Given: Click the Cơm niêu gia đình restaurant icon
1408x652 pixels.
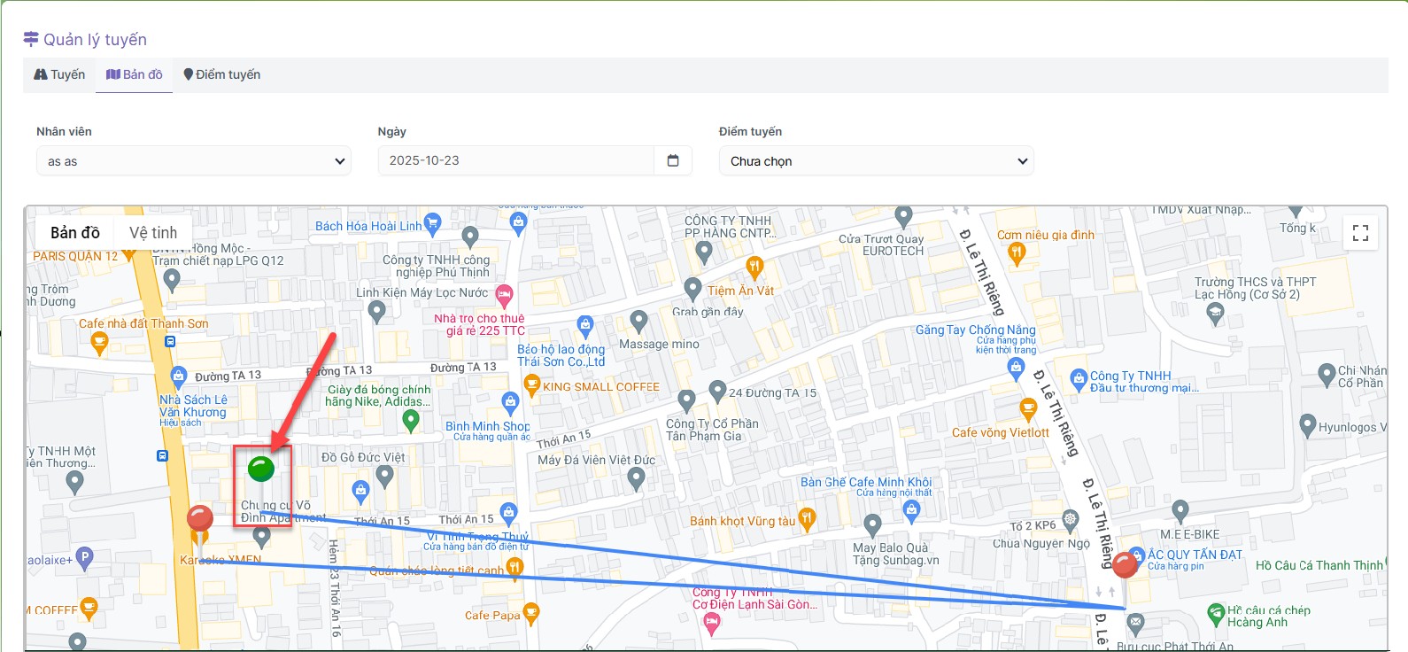Looking at the screenshot, I should (1017, 252).
